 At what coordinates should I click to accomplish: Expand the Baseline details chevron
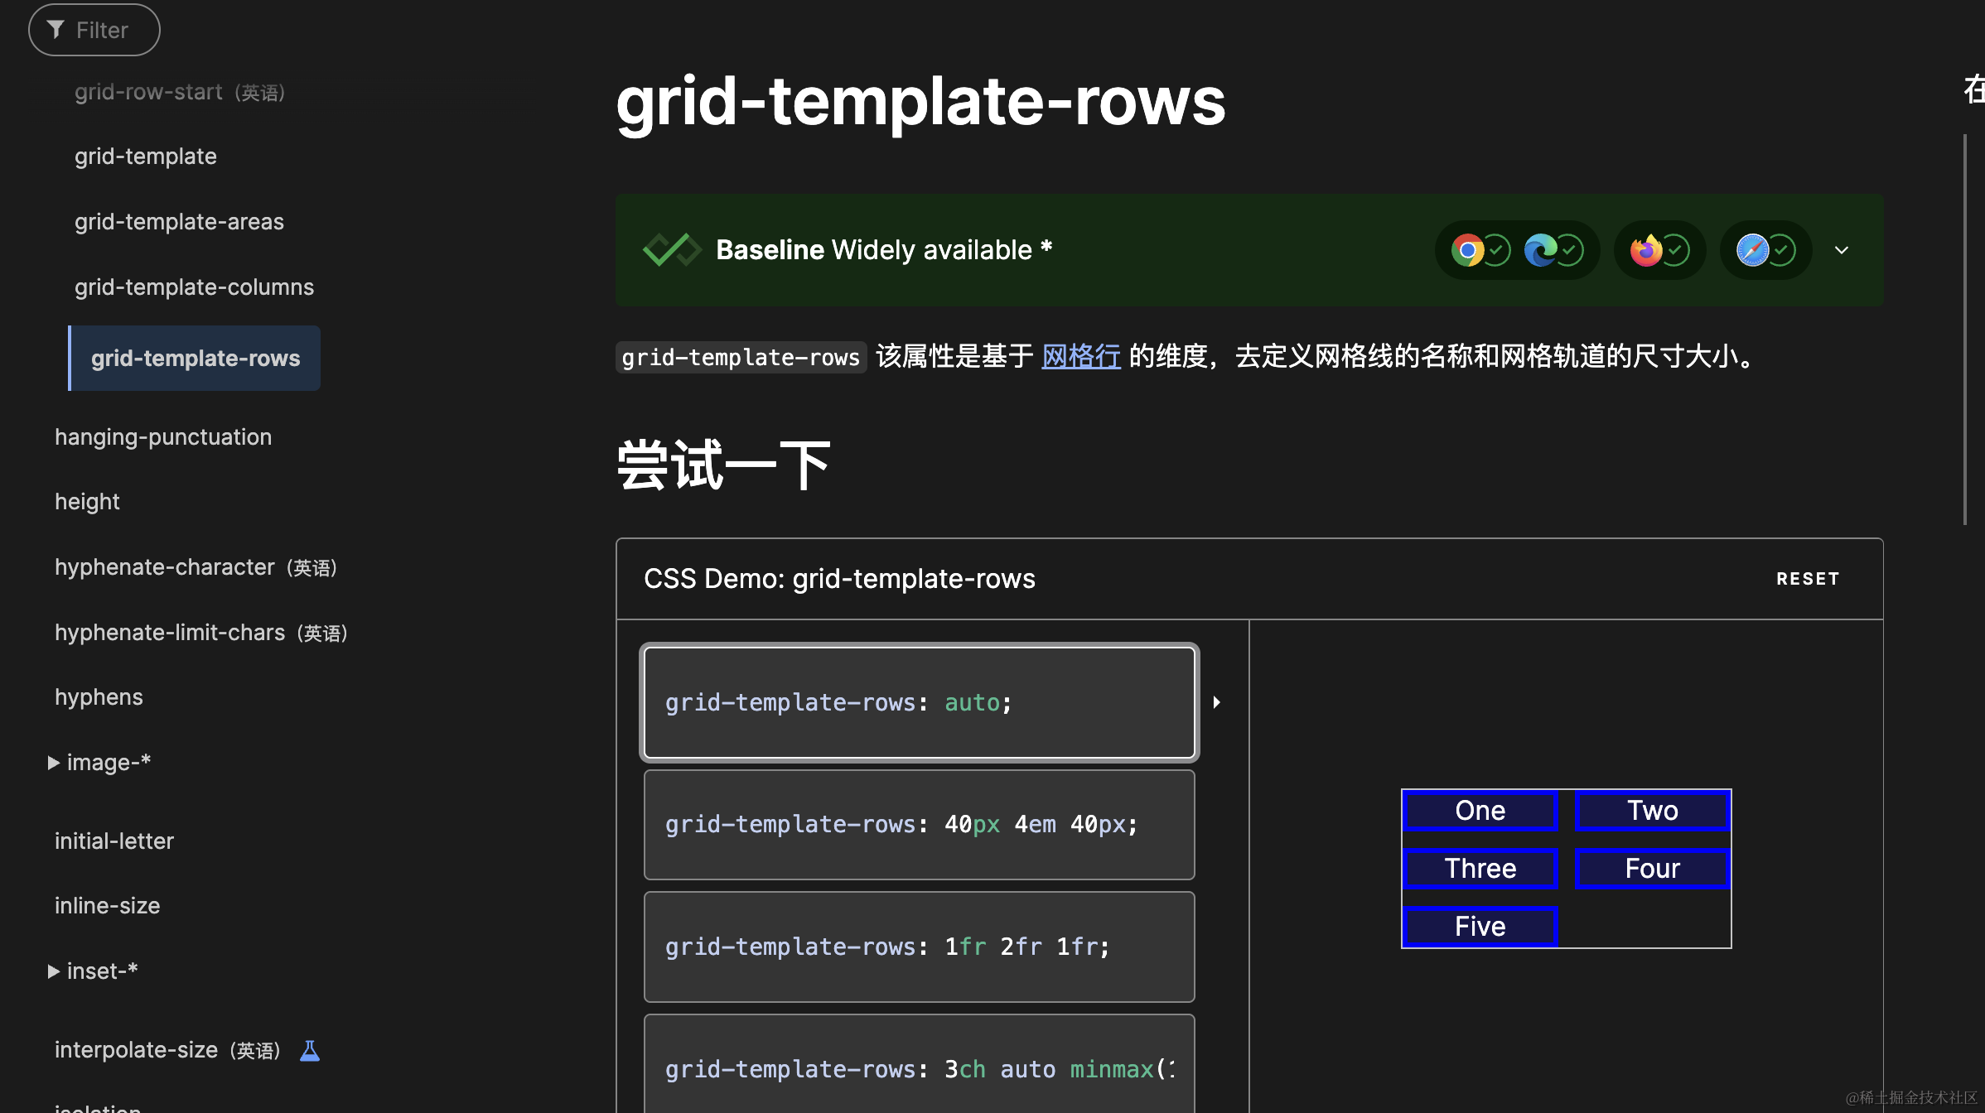tap(1841, 250)
